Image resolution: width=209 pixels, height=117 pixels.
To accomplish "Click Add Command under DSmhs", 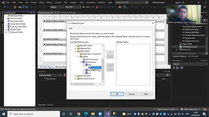I will (x=91, y=59).
